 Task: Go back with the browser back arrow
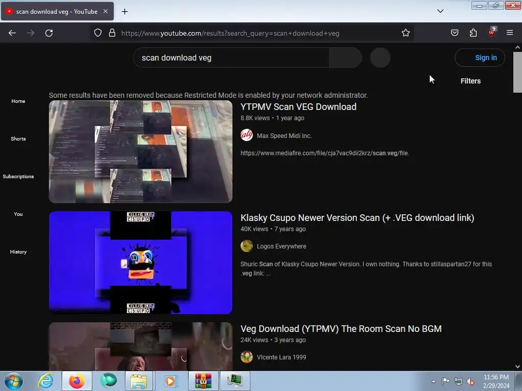(x=12, y=33)
